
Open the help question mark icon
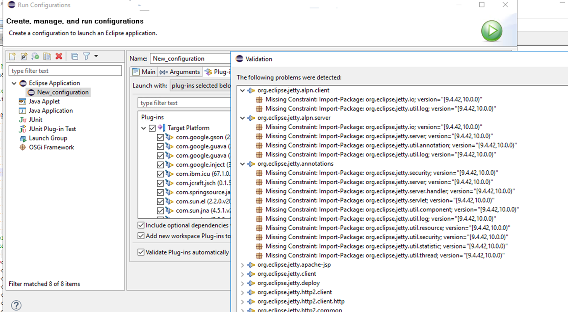(x=16, y=305)
